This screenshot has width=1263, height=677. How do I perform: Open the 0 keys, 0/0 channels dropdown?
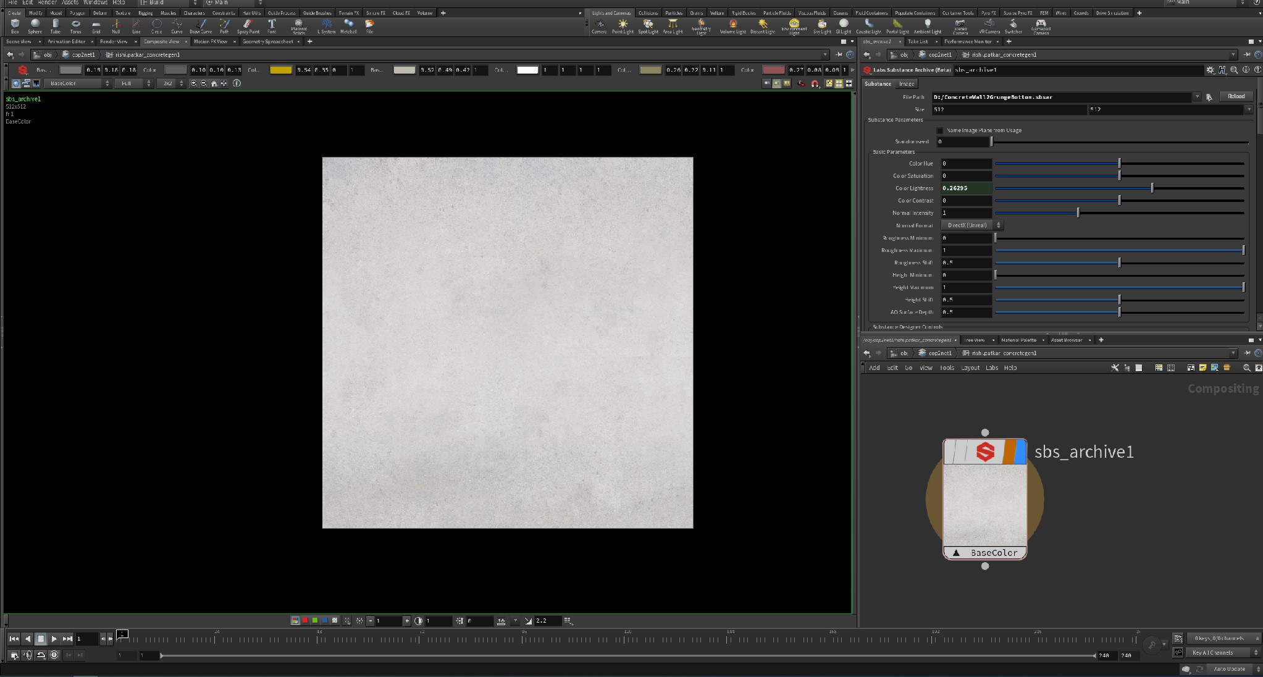point(1223,638)
